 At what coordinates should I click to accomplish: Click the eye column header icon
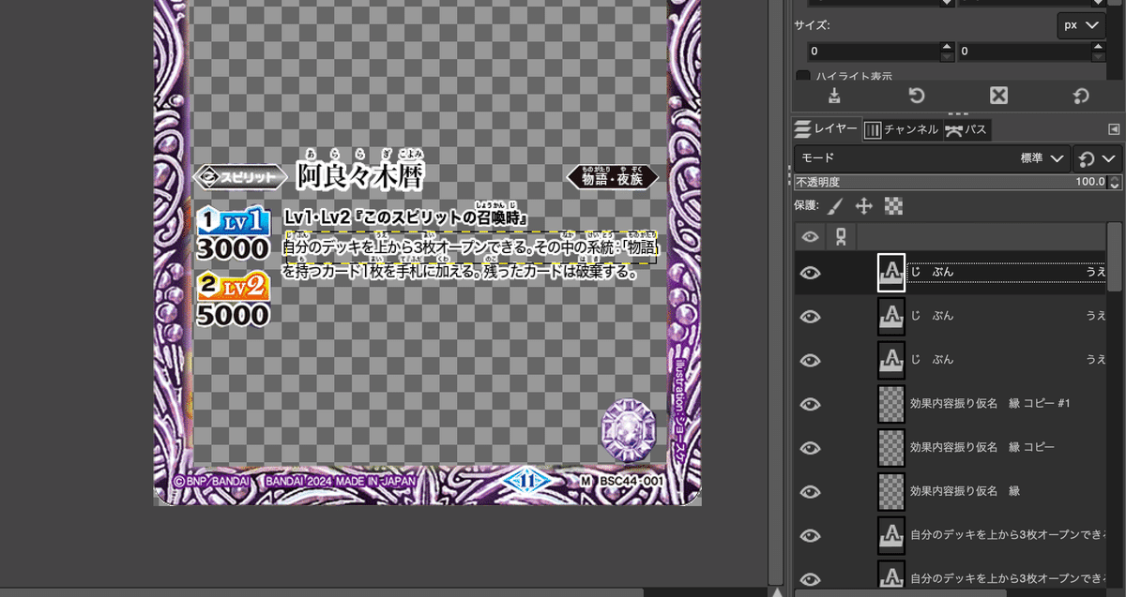coord(810,236)
